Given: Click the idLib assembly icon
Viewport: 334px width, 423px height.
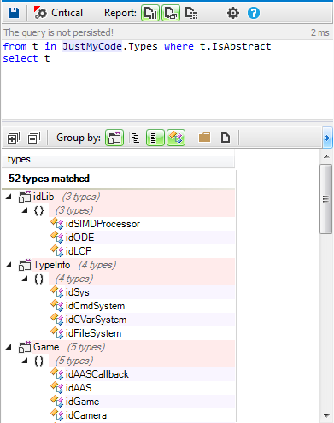Looking at the screenshot, I should point(25,197).
